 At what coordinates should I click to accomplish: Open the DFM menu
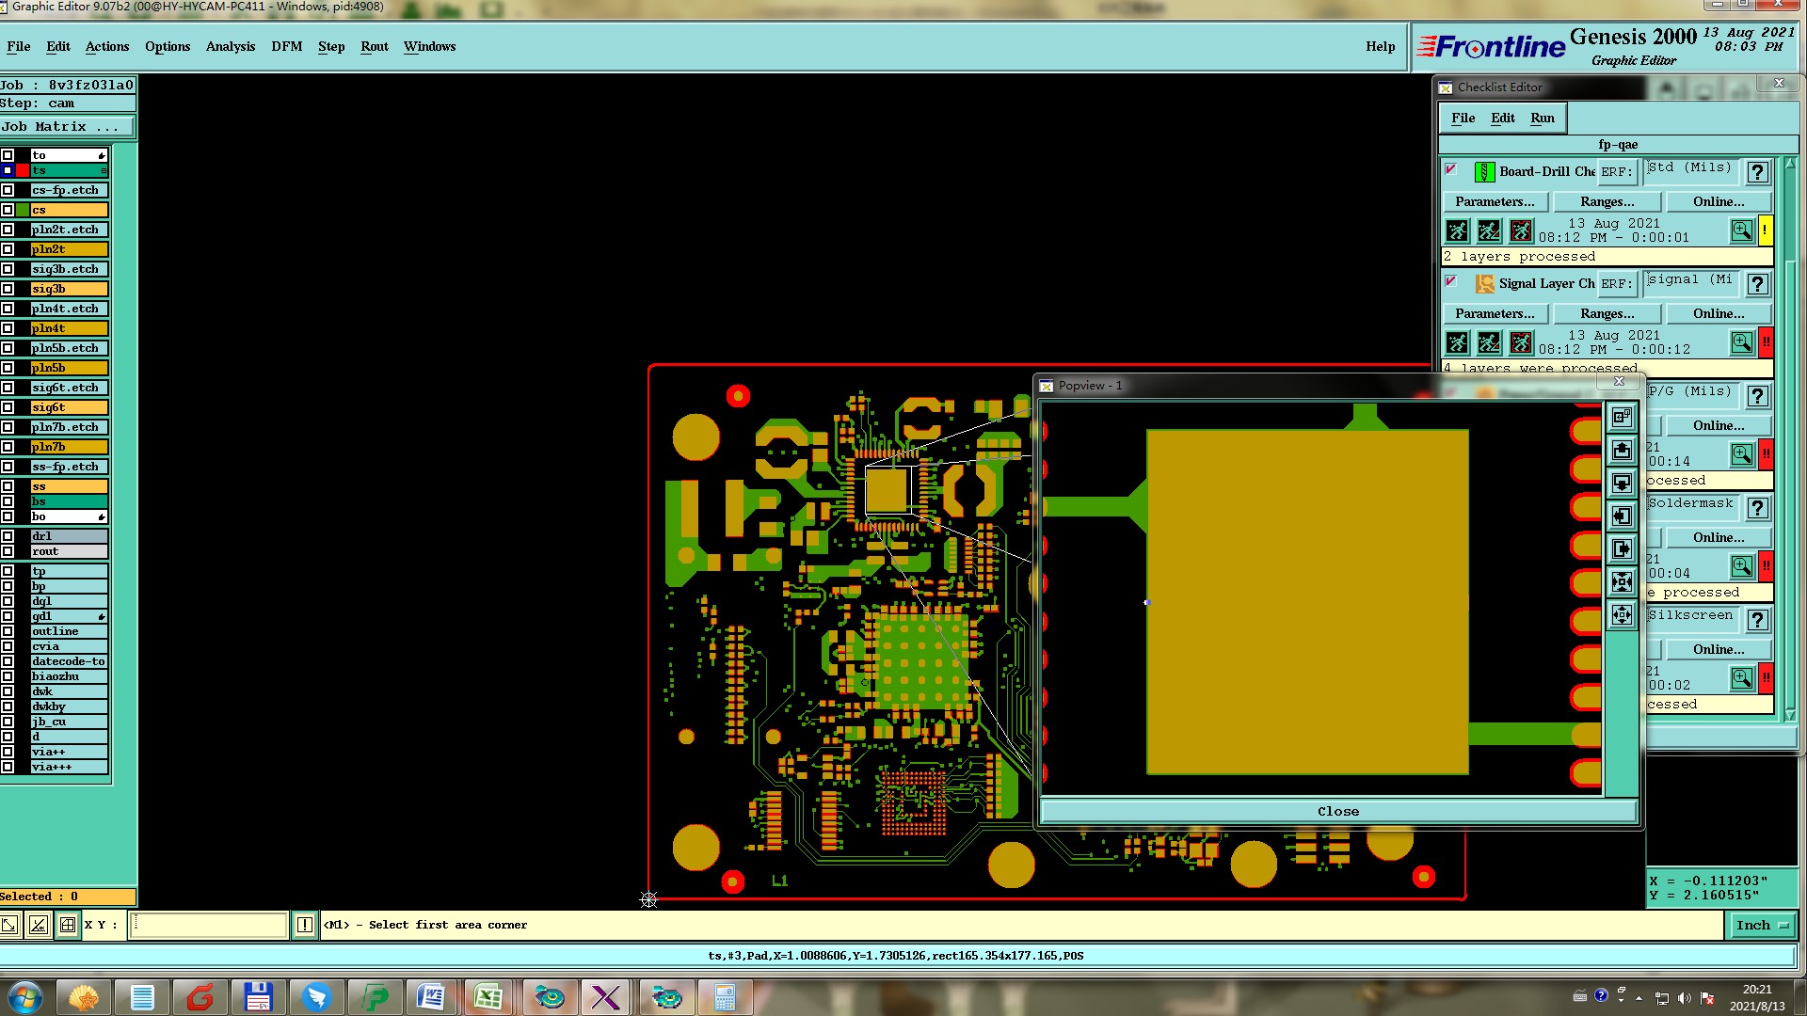(286, 47)
